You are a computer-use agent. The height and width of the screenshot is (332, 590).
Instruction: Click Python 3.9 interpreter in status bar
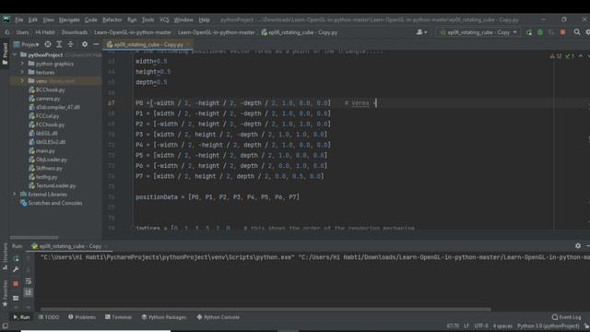tap(548, 326)
